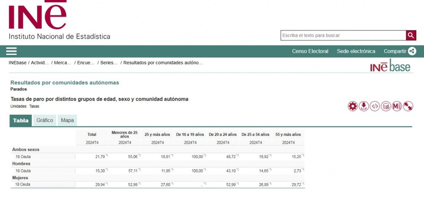
Task: Click the Encue... breadcrumb link
Action: click(86, 63)
